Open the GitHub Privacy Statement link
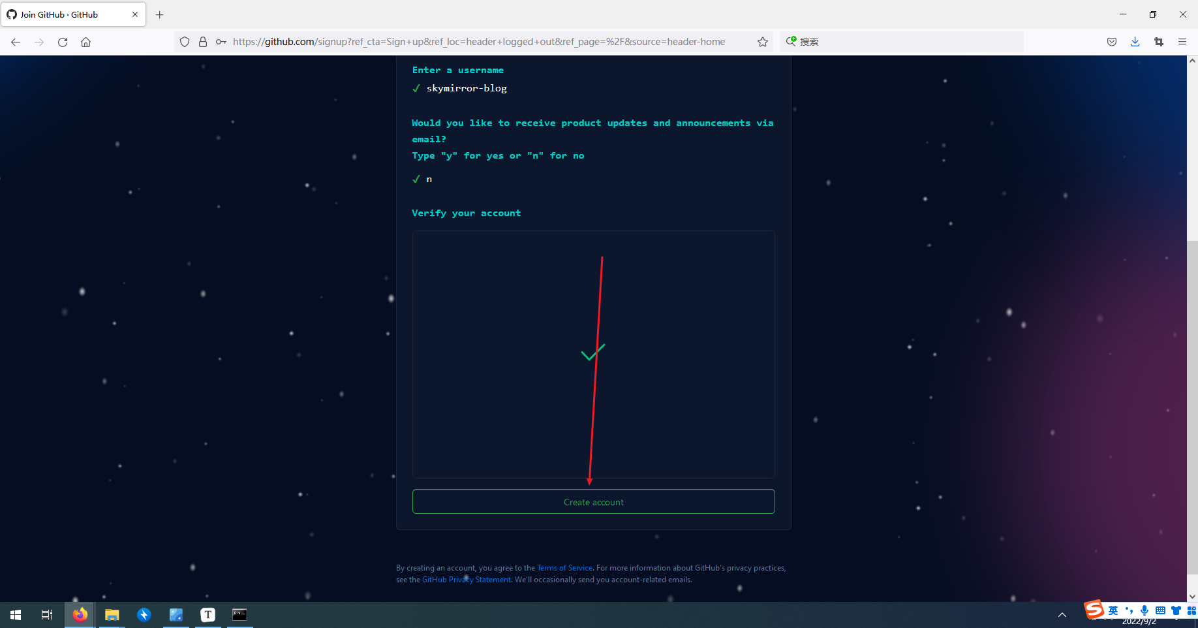Viewport: 1198px width, 628px height. pyautogui.click(x=466, y=580)
